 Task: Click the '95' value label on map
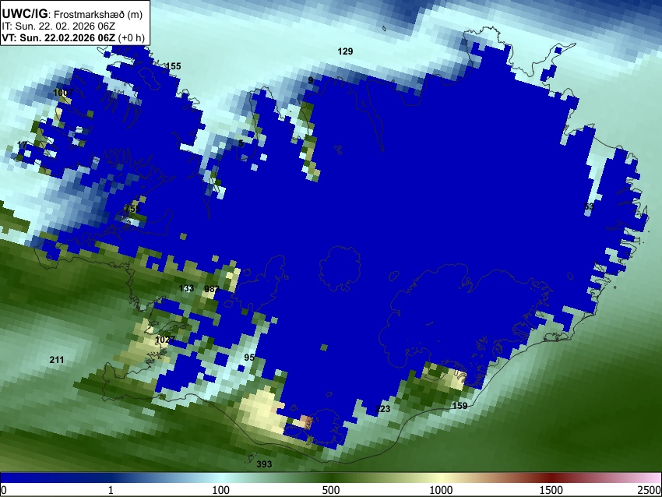click(249, 358)
